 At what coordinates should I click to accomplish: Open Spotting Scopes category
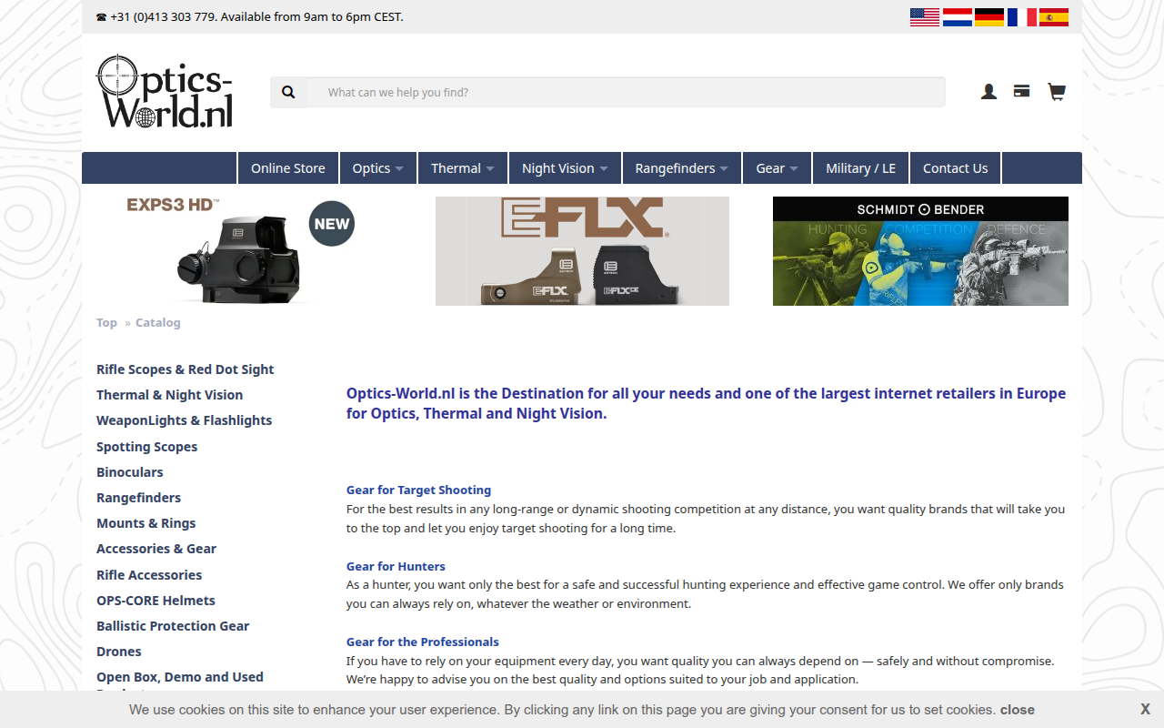(147, 447)
